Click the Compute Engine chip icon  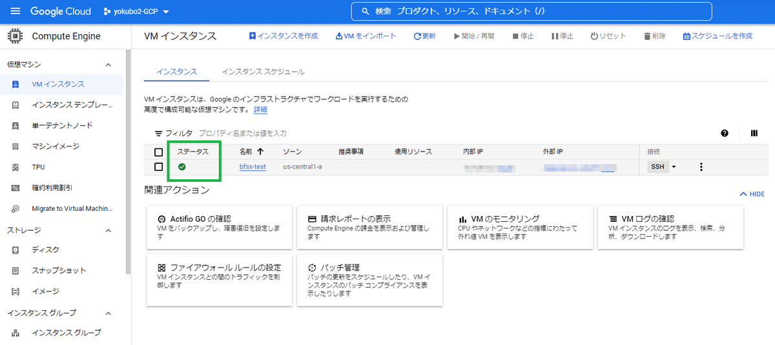[15, 36]
